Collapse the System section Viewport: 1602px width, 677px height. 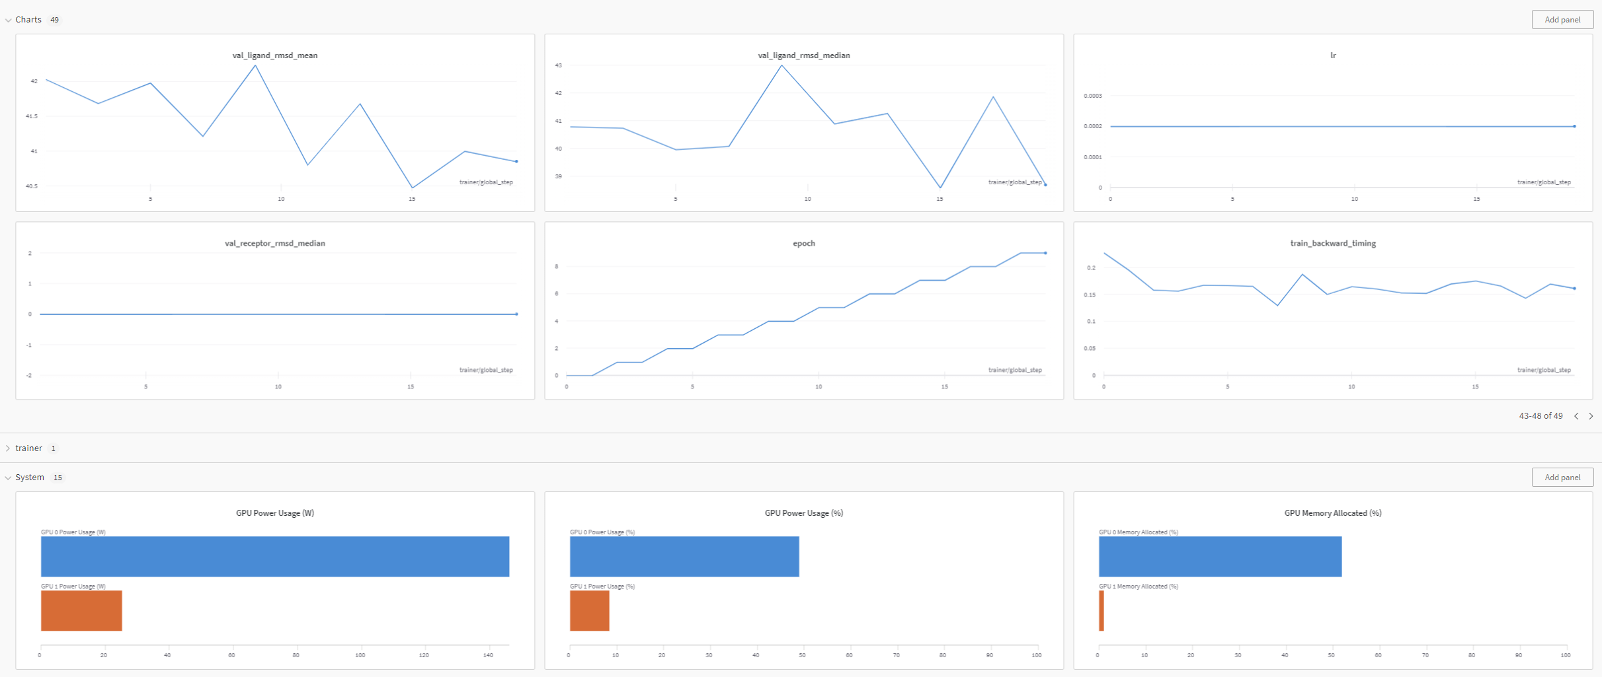pos(8,478)
